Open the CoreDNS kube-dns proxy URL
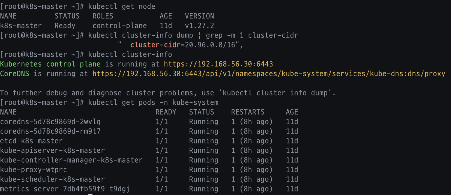Screen dimensions: 451x195 pyautogui.click(x=269, y=74)
